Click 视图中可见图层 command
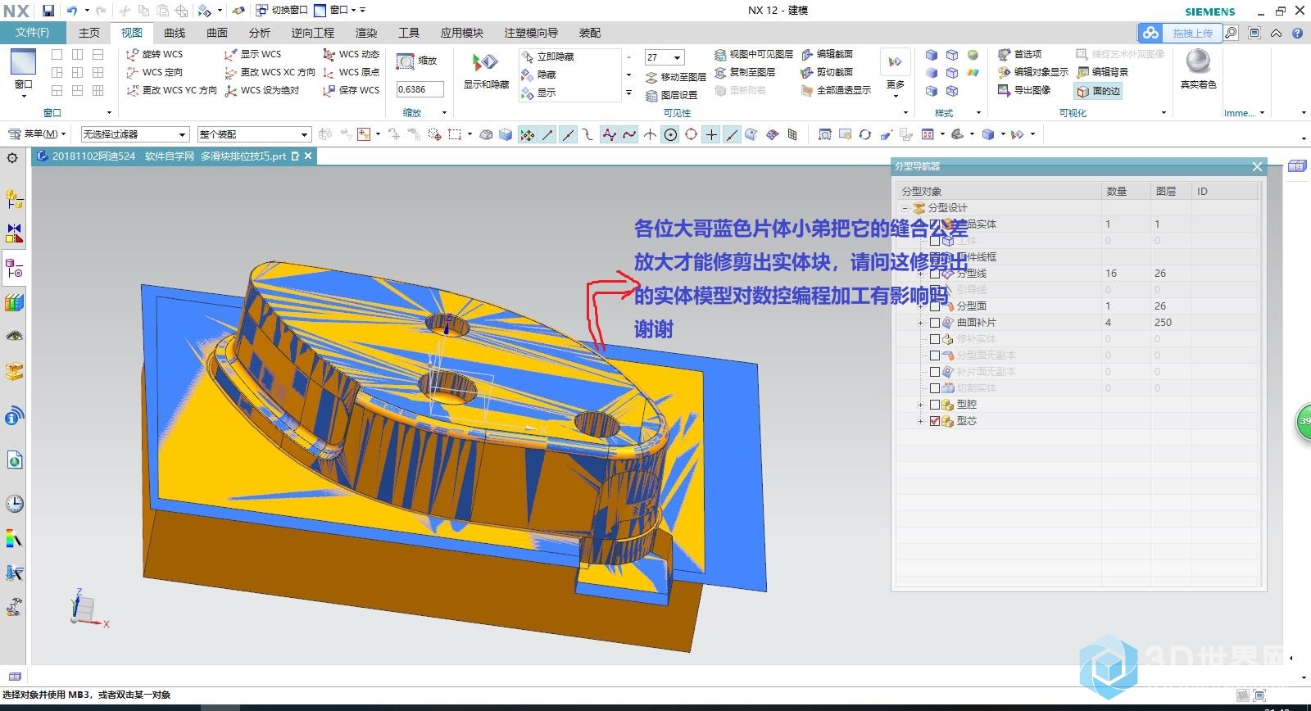1311x711 pixels. 753,54
